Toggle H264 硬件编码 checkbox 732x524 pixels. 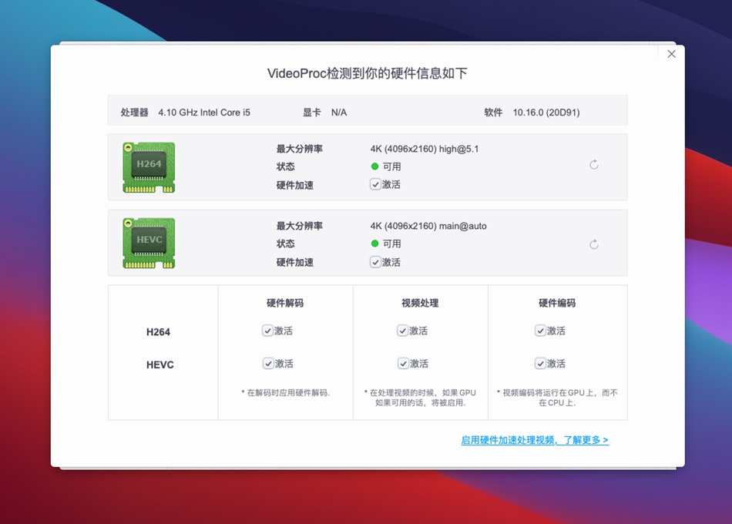tap(541, 331)
